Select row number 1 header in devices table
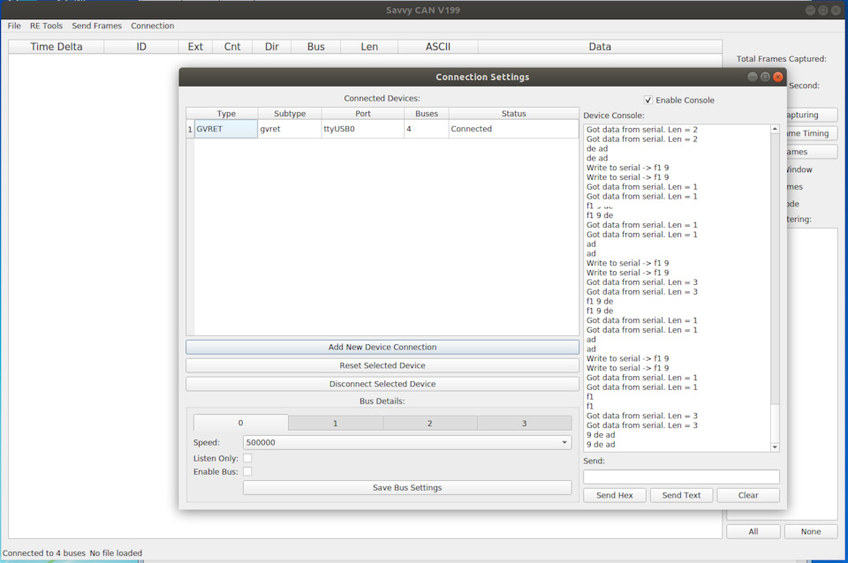This screenshot has width=848, height=563. pyautogui.click(x=190, y=129)
